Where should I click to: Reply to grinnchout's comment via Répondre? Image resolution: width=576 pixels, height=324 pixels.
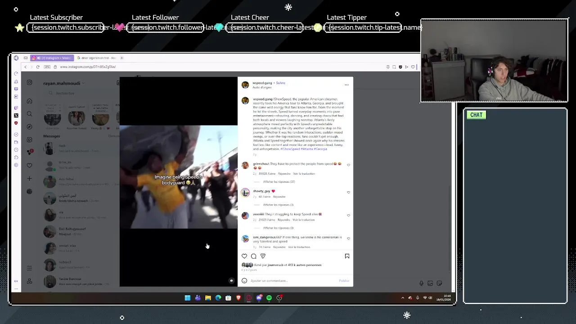pos(284,174)
